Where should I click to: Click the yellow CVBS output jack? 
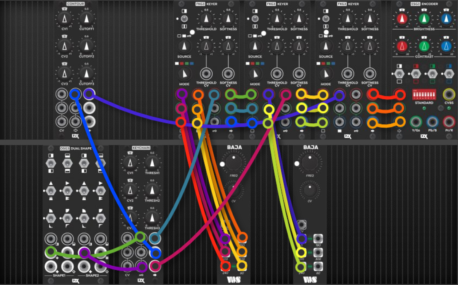(449, 94)
